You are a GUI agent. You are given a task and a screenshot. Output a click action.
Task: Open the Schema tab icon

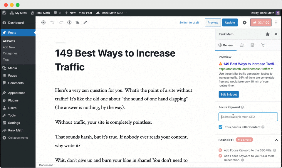coord(252,45)
